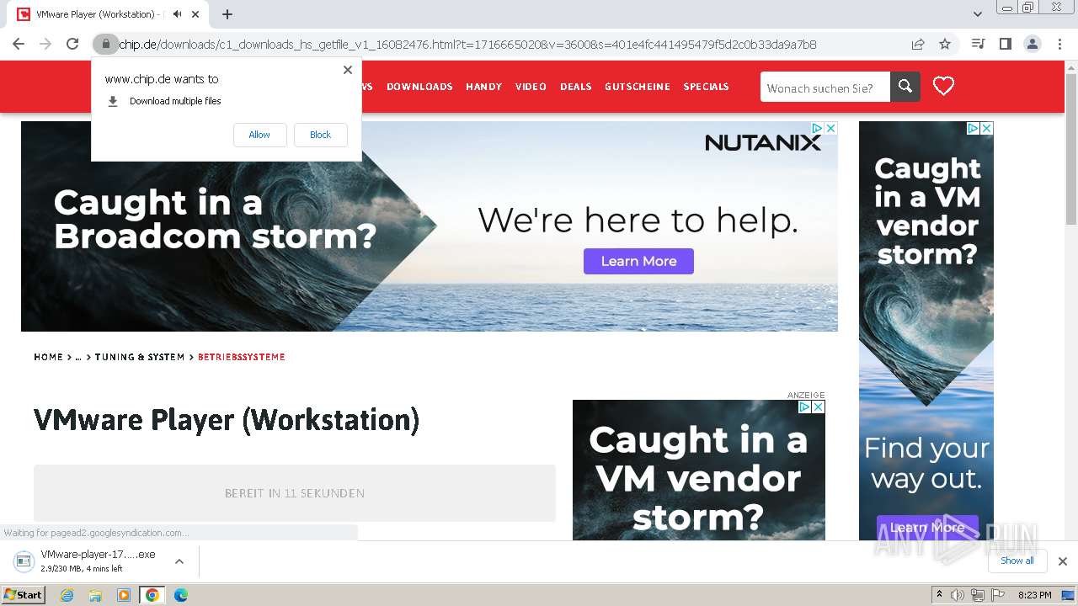Click 'BEREIT IN 11 SEKUNDEN' download button
This screenshot has width=1078, height=606.
pyautogui.click(x=295, y=493)
